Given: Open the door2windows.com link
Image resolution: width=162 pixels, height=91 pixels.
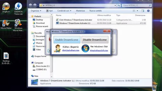Looking at the screenshot, I should [71, 50].
